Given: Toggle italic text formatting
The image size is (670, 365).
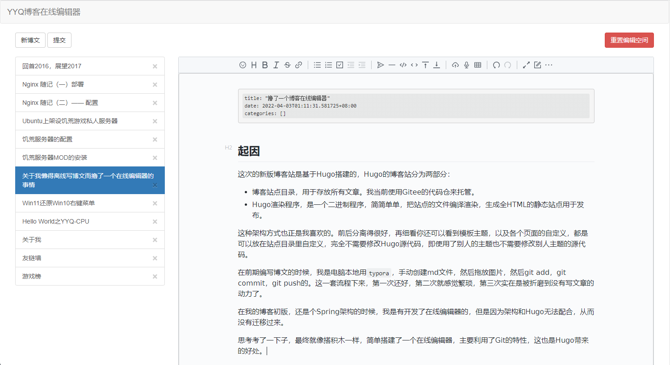Looking at the screenshot, I should point(276,65).
